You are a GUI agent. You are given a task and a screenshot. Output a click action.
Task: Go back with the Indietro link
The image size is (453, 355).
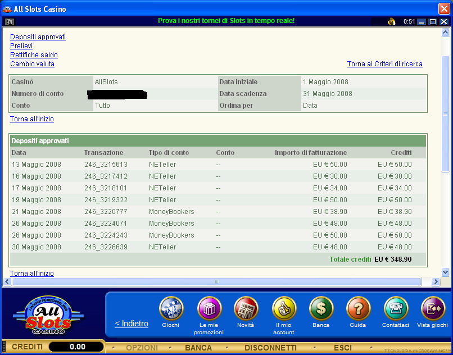[x=132, y=324]
